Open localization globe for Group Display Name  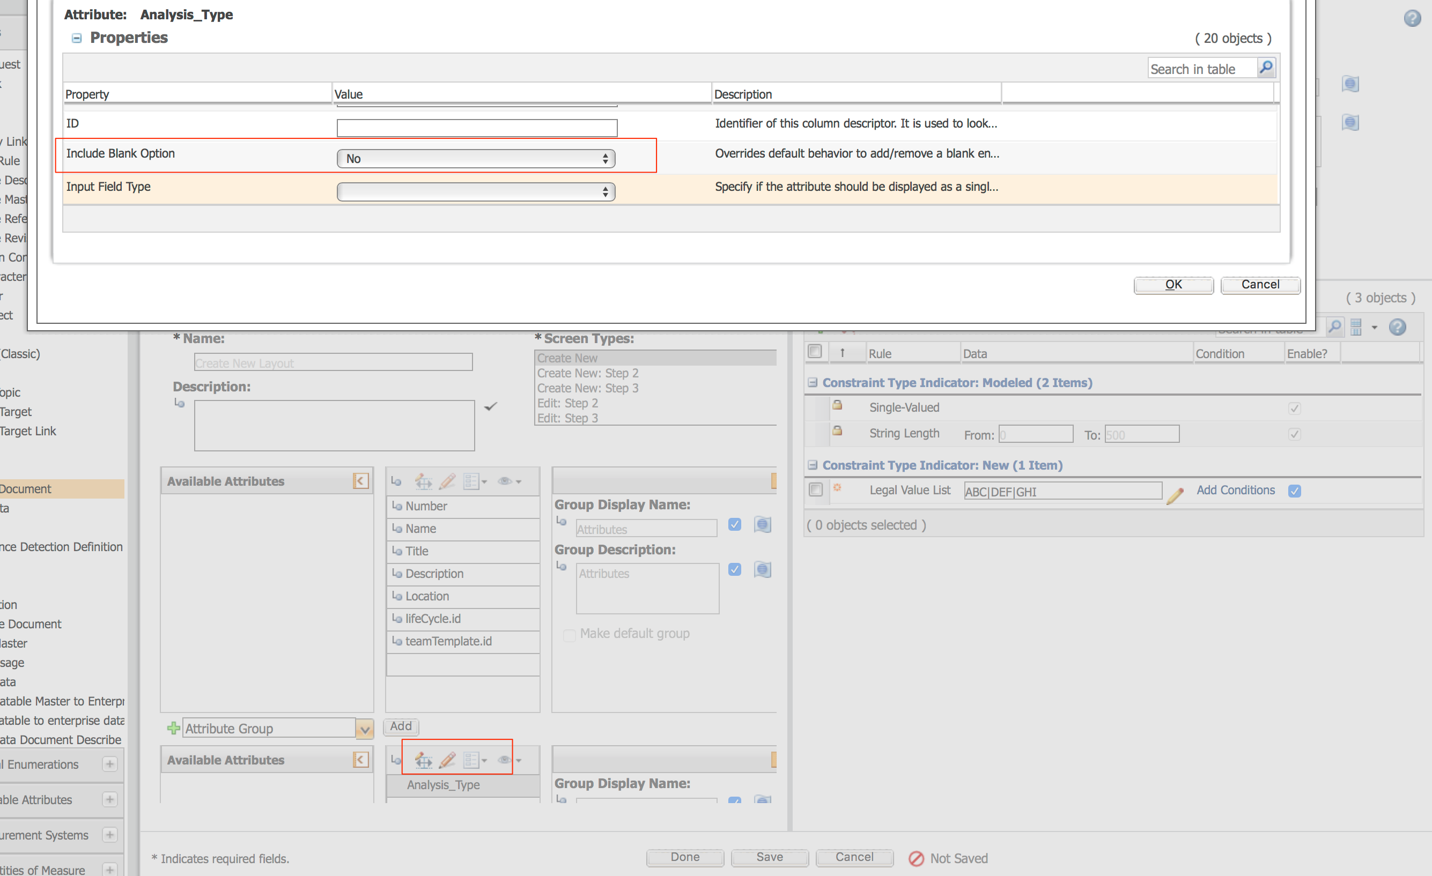pos(763,524)
